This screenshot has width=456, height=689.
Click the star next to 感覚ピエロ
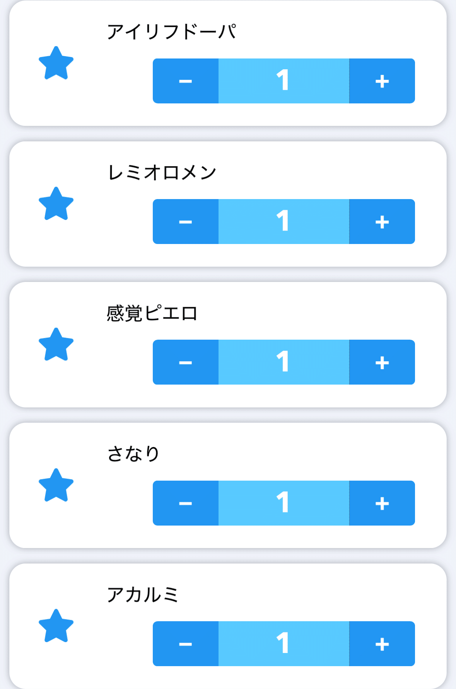56,344
